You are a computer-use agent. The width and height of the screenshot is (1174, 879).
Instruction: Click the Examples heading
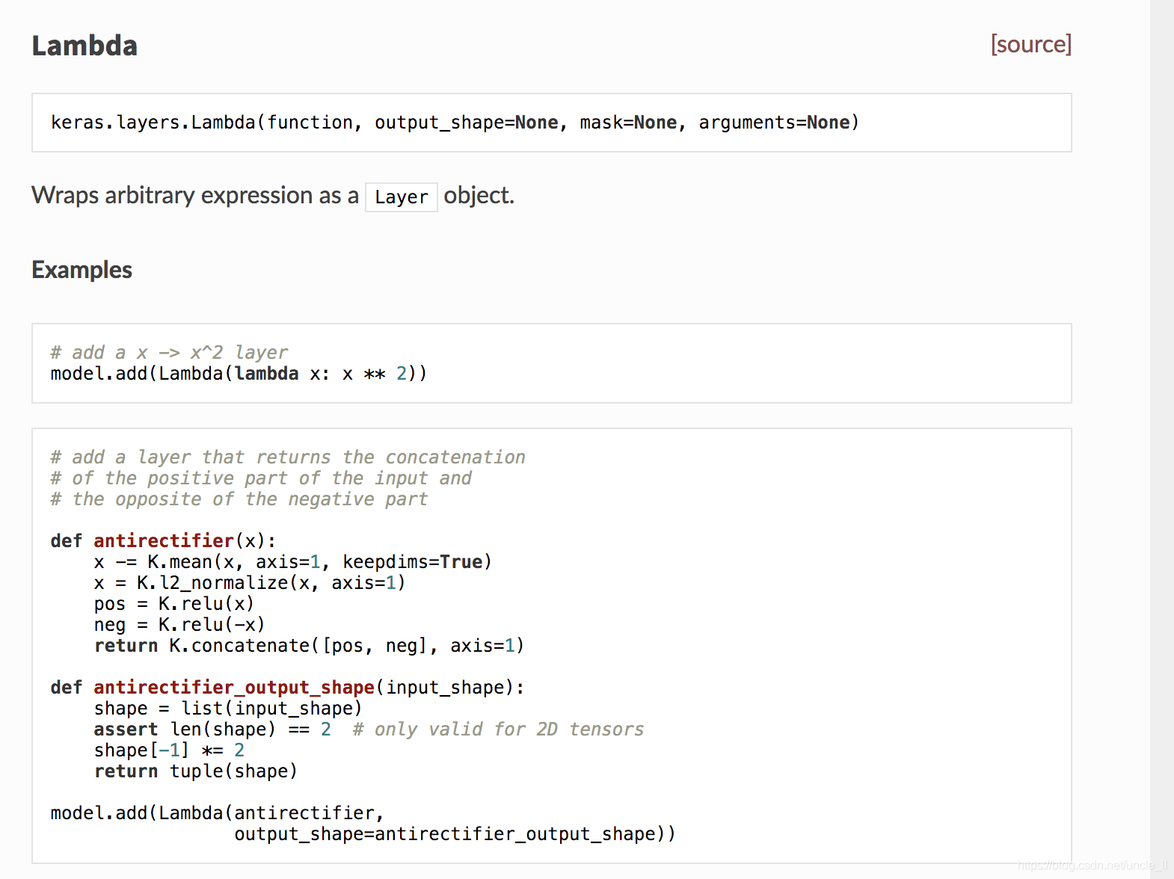tap(82, 270)
